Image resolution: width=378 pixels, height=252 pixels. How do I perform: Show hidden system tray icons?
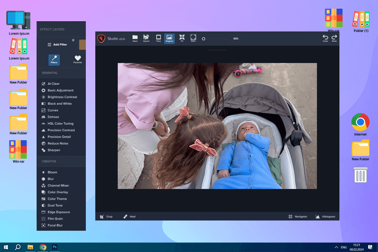tap(336, 247)
